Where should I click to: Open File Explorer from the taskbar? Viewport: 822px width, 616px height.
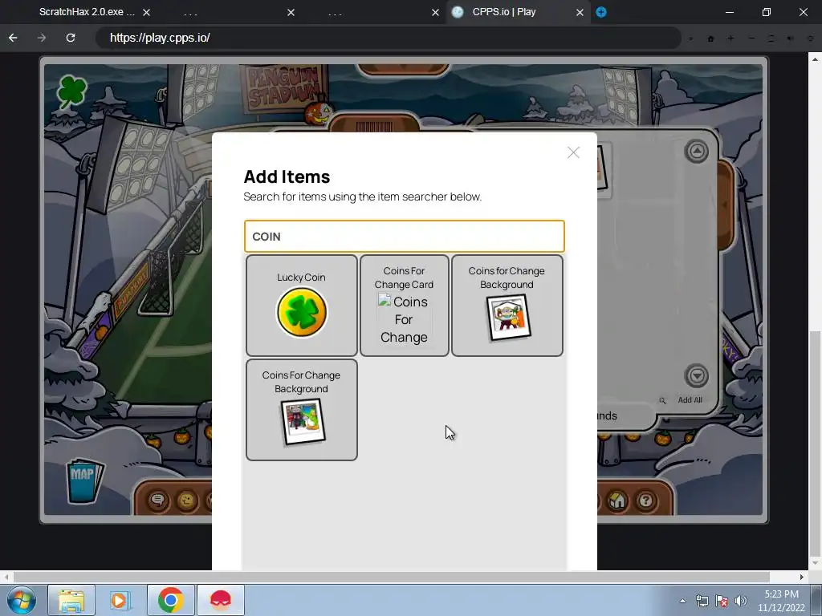tap(71, 600)
